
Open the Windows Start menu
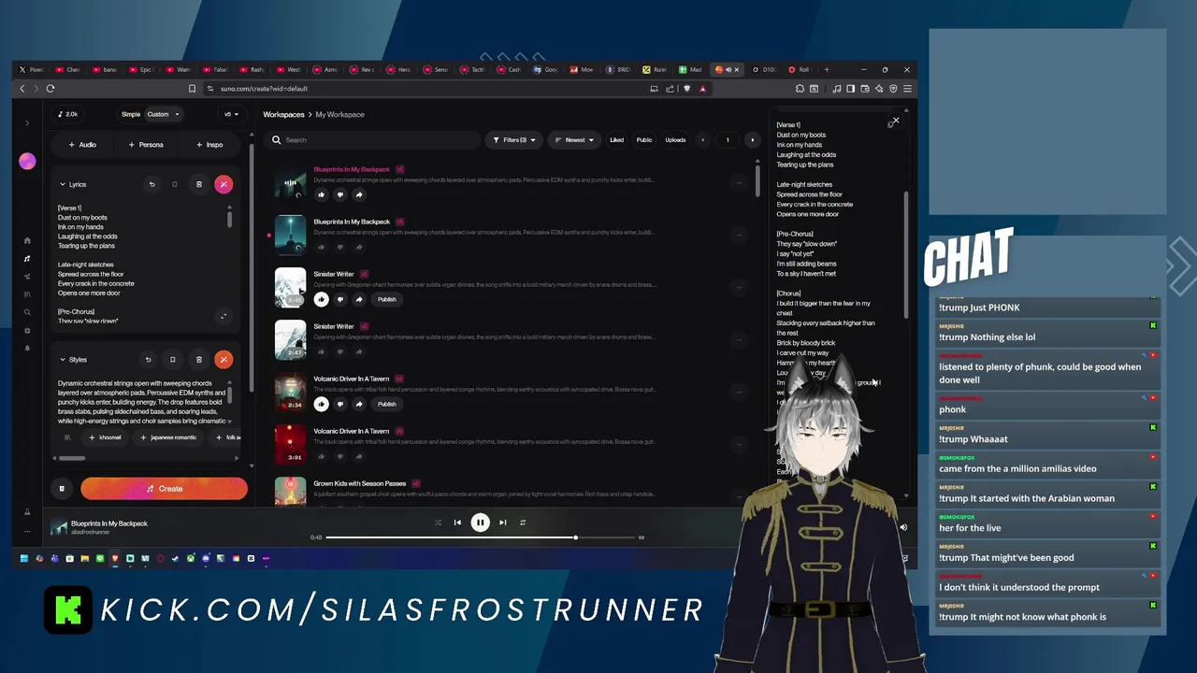coord(24,558)
